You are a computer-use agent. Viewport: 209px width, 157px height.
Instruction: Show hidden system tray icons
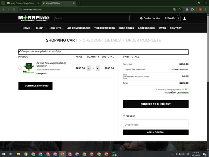pos(173,154)
